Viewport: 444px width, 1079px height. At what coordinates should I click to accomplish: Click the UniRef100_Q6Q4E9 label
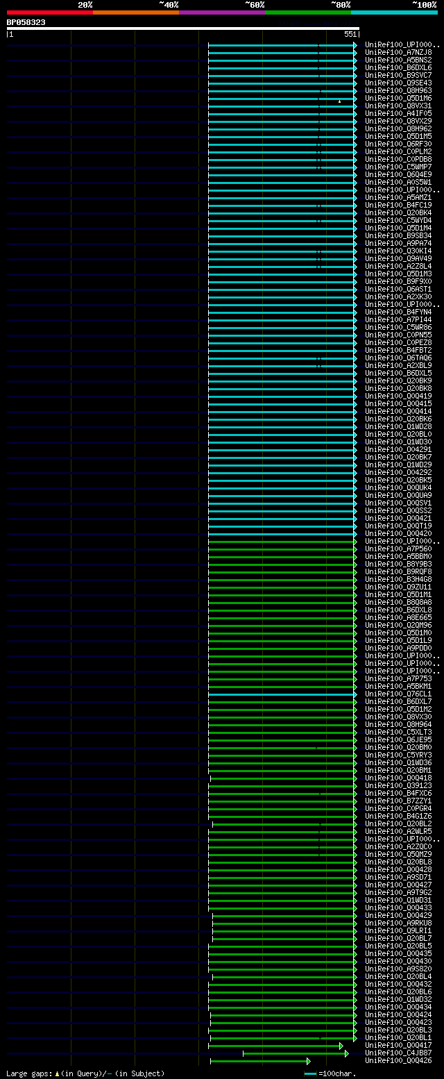pos(398,174)
